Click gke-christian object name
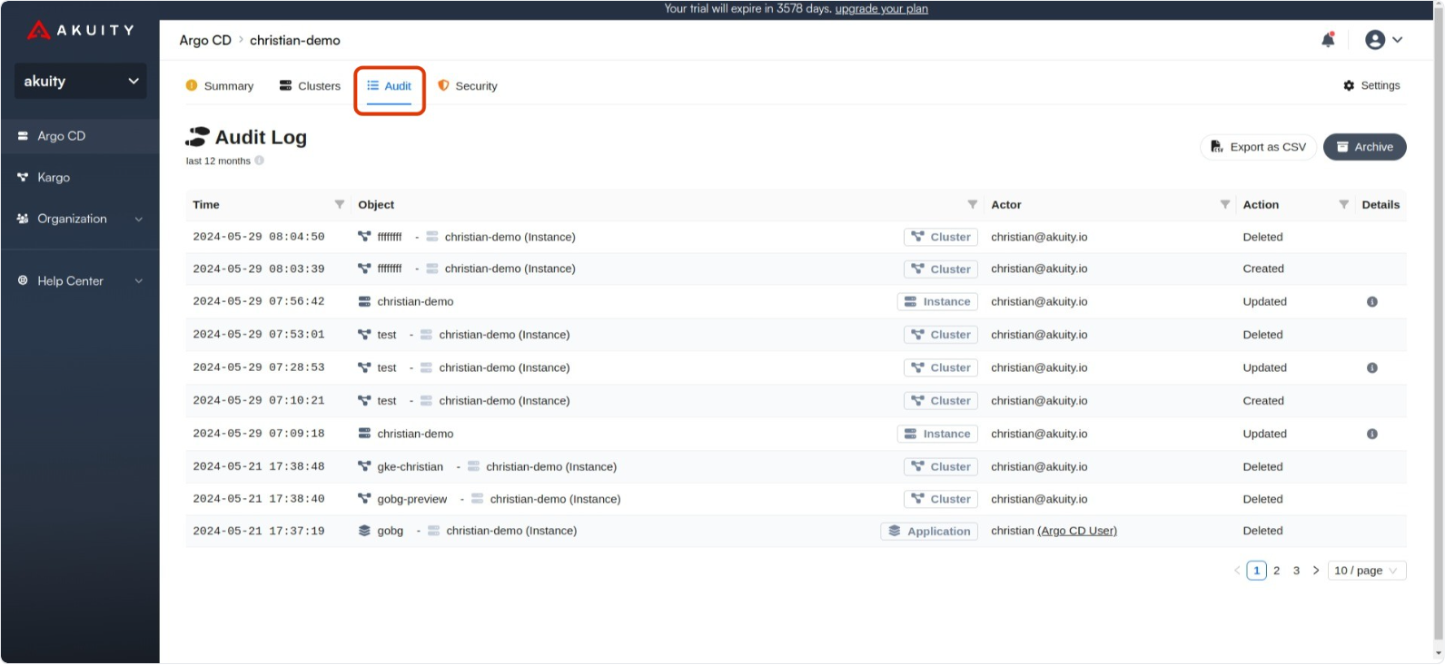The height and width of the screenshot is (665, 1445). 411,467
